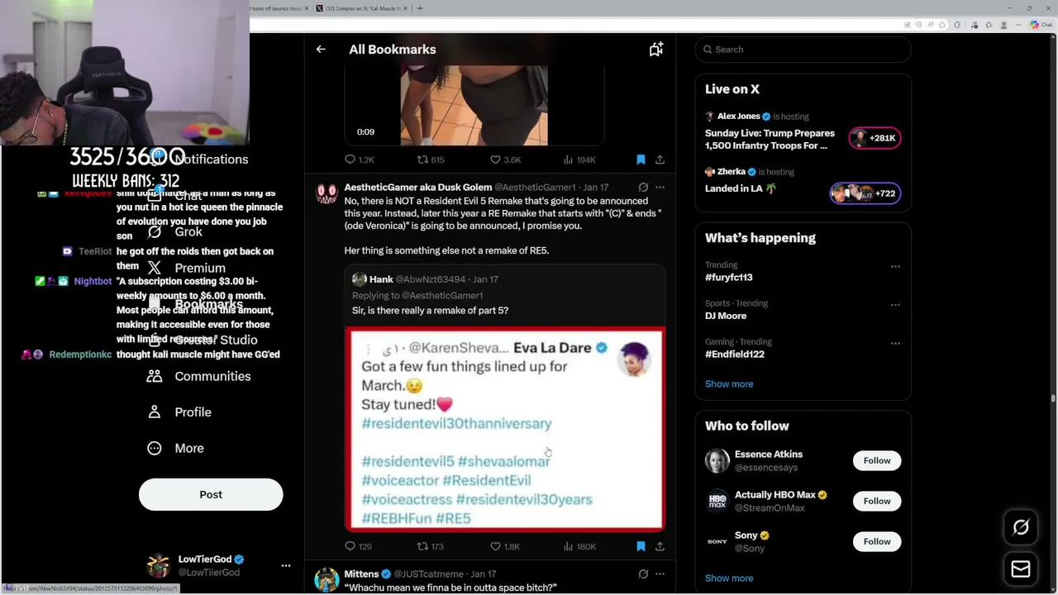
Task: View analytics showing 180K views
Action: point(579,546)
